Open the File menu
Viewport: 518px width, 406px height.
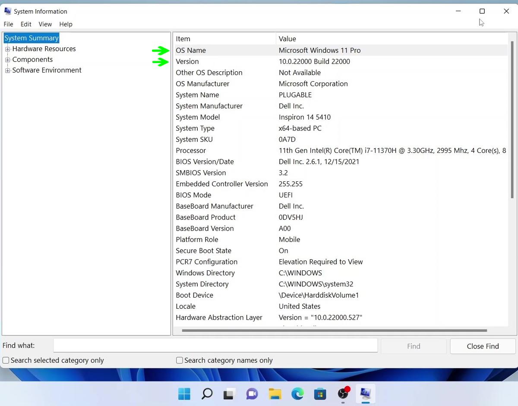[8, 24]
